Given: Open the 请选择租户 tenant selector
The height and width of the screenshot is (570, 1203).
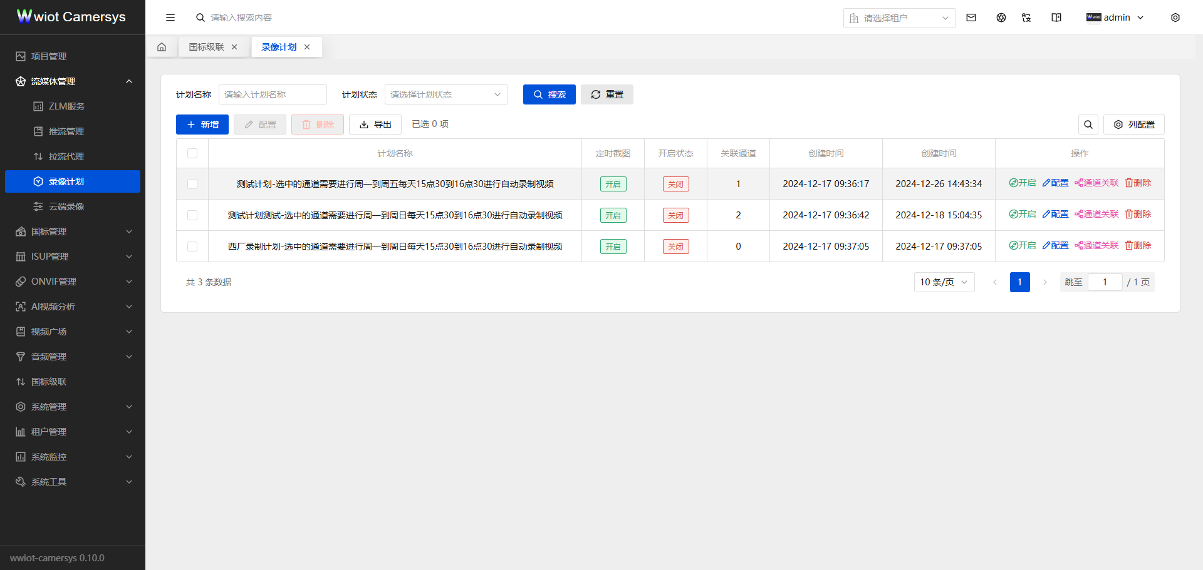Looking at the screenshot, I should click(x=899, y=18).
